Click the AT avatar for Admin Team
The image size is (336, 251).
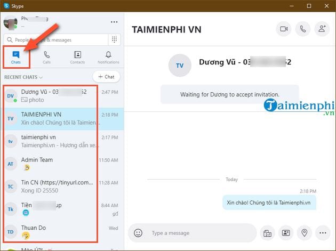[11, 164]
